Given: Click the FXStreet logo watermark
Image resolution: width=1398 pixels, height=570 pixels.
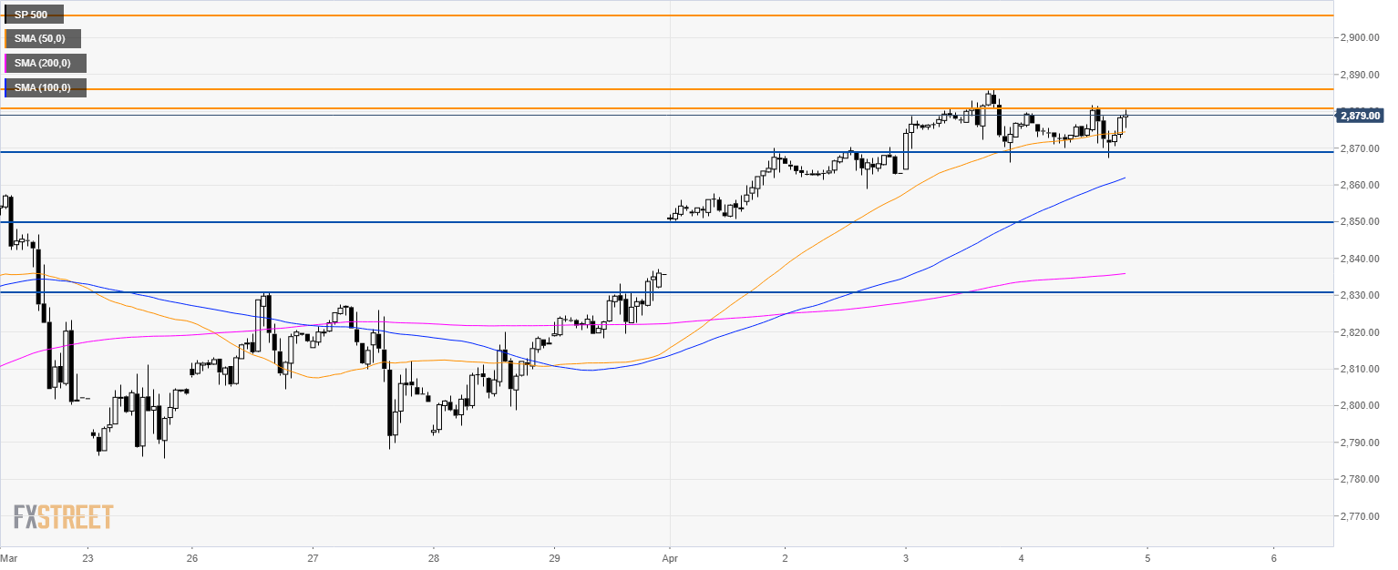Looking at the screenshot, I should pyautogui.click(x=64, y=517).
